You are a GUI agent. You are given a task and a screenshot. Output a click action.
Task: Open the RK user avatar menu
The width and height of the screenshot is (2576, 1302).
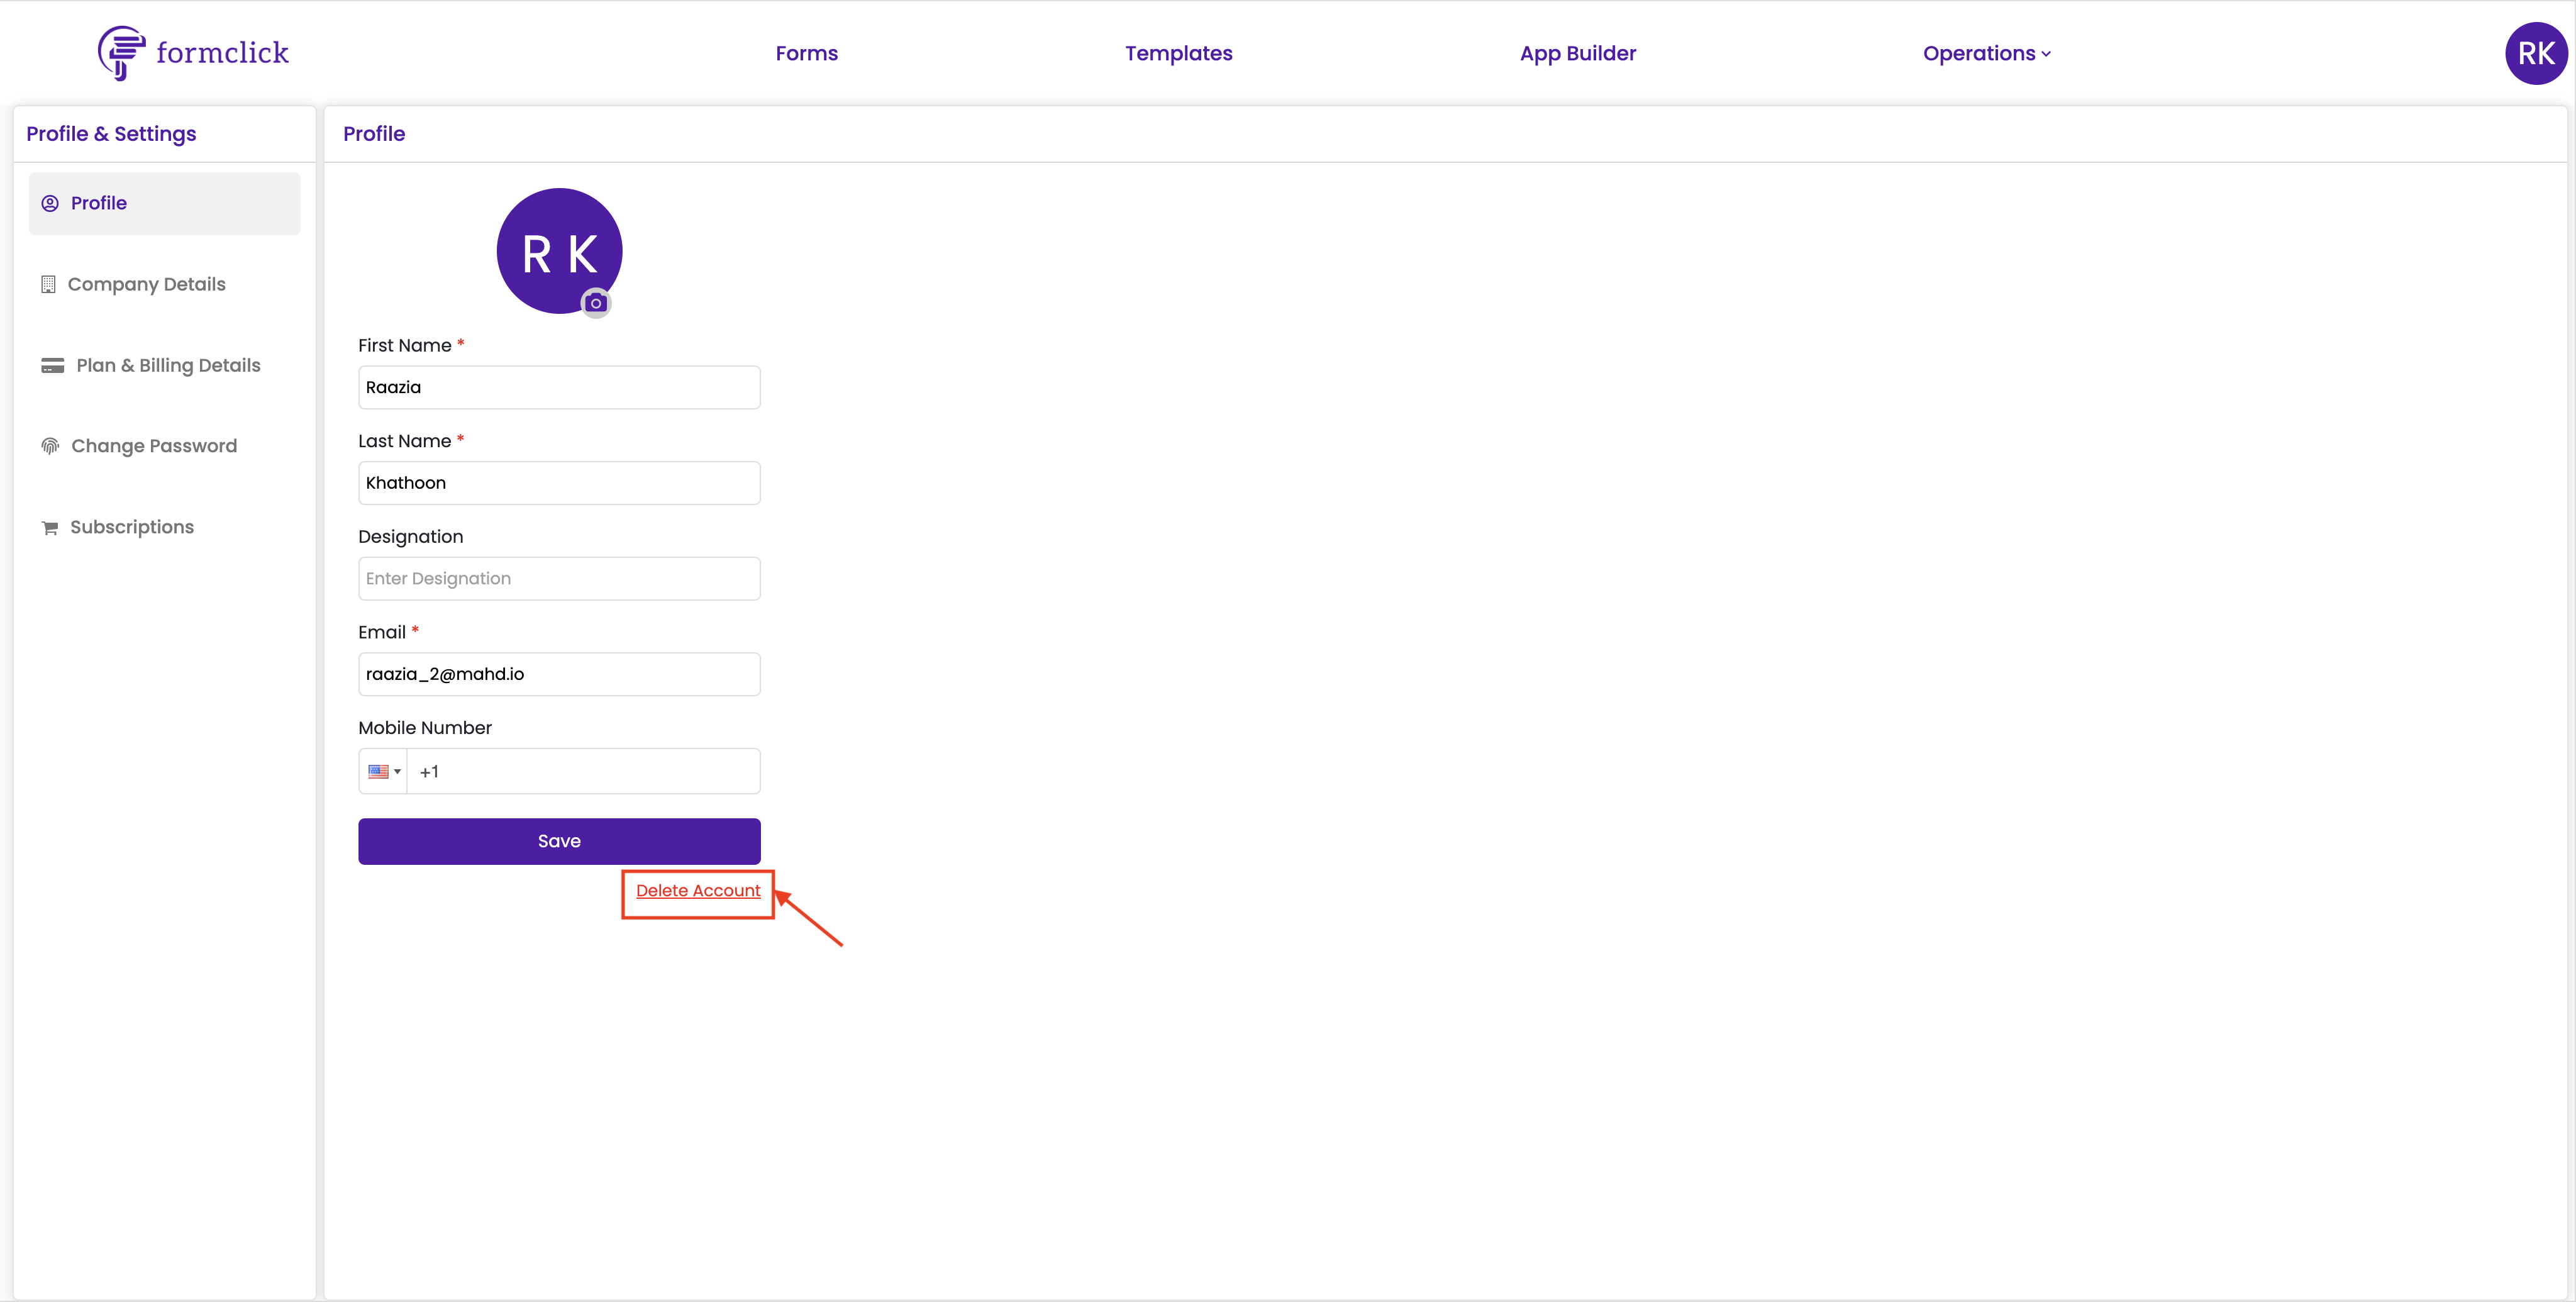pos(2536,53)
